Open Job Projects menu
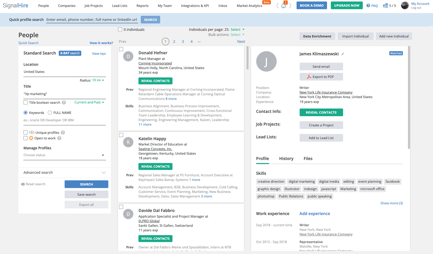This screenshot has width=433, height=254. tap(94, 6)
